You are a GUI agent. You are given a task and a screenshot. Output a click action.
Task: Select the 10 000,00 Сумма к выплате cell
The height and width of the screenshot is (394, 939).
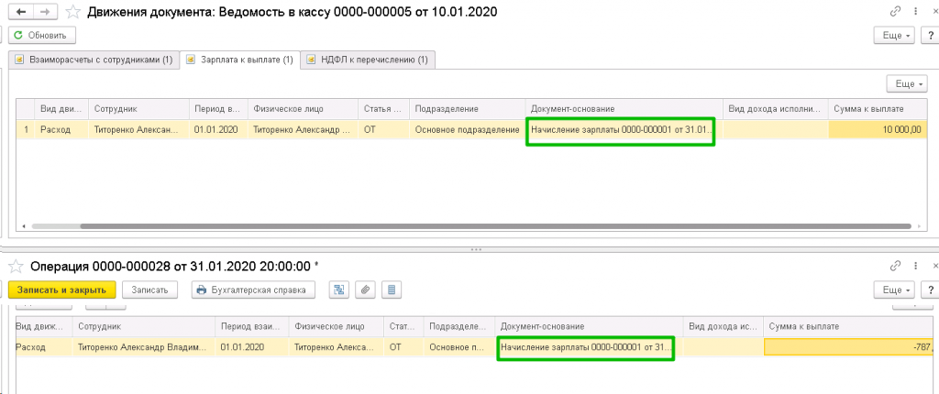(877, 130)
